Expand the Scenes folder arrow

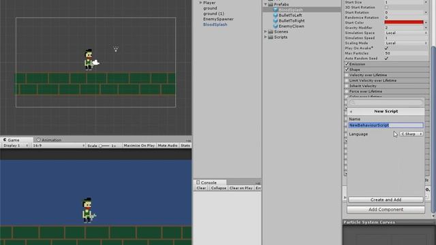coord(266,32)
